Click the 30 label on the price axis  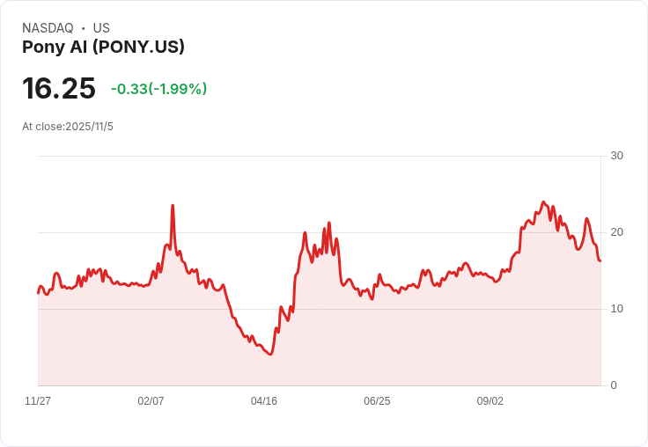tap(616, 156)
